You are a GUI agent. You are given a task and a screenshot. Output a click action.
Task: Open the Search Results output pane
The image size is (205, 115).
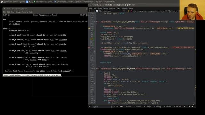tap(128, 107)
